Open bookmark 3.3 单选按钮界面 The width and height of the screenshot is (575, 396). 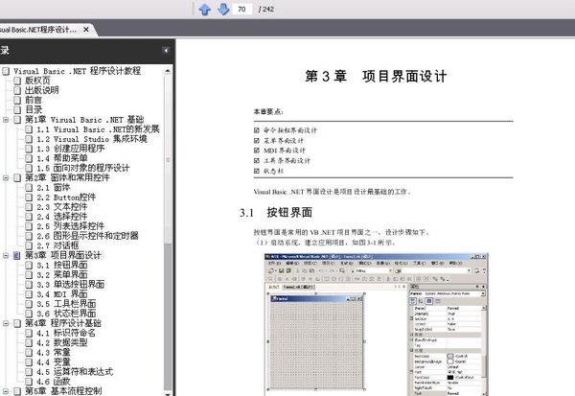coord(70,285)
